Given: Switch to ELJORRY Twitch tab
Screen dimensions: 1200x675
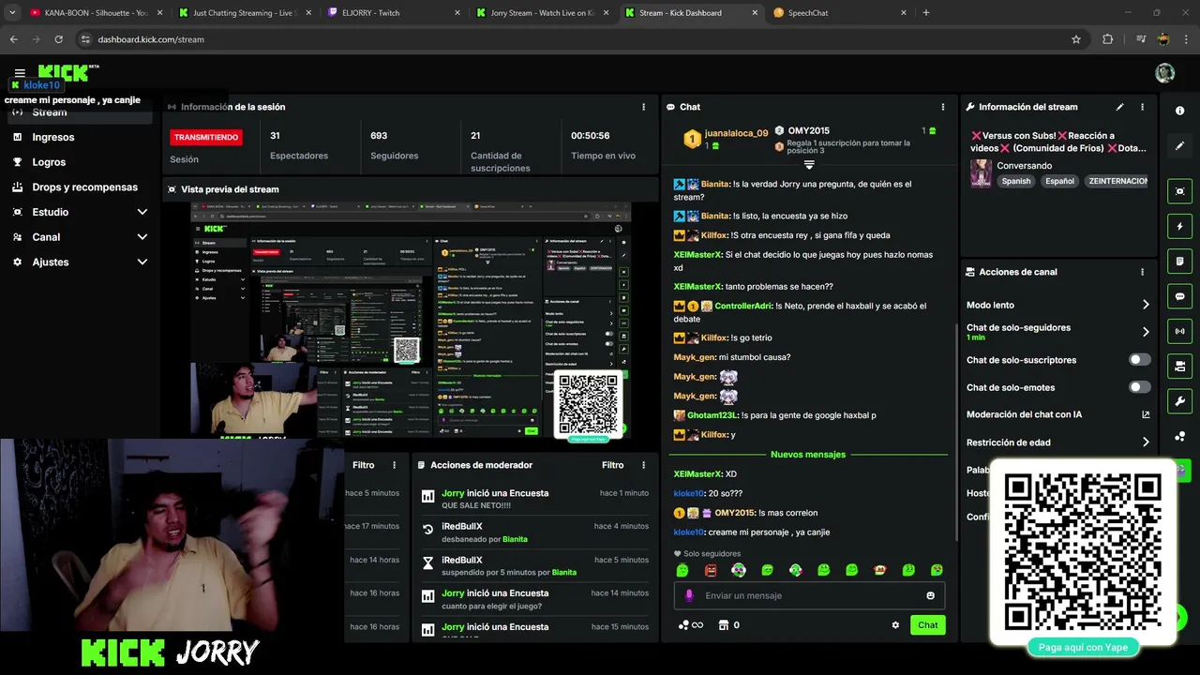Looking at the screenshot, I should tap(394, 13).
